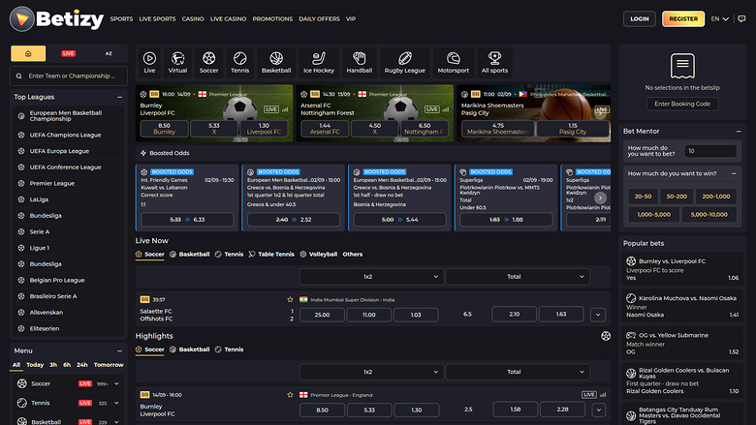Viewport: 756px width, 425px height.
Task: Collapse the sidebar Menu panel
Action: 119,350
